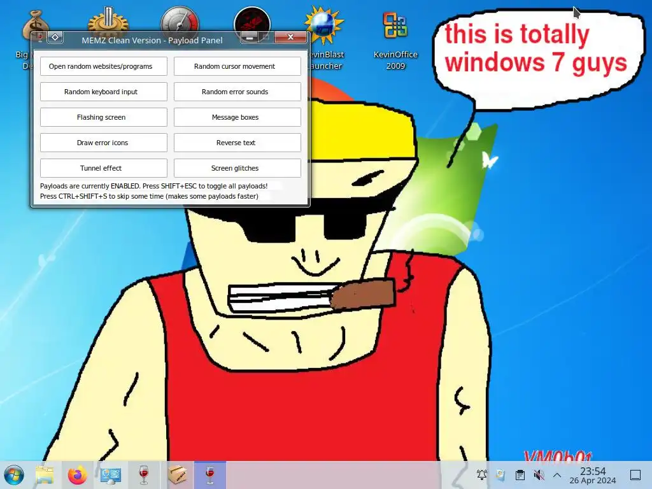Close the MEMZ Payload Panel window
The width and height of the screenshot is (652, 489).
click(x=290, y=38)
